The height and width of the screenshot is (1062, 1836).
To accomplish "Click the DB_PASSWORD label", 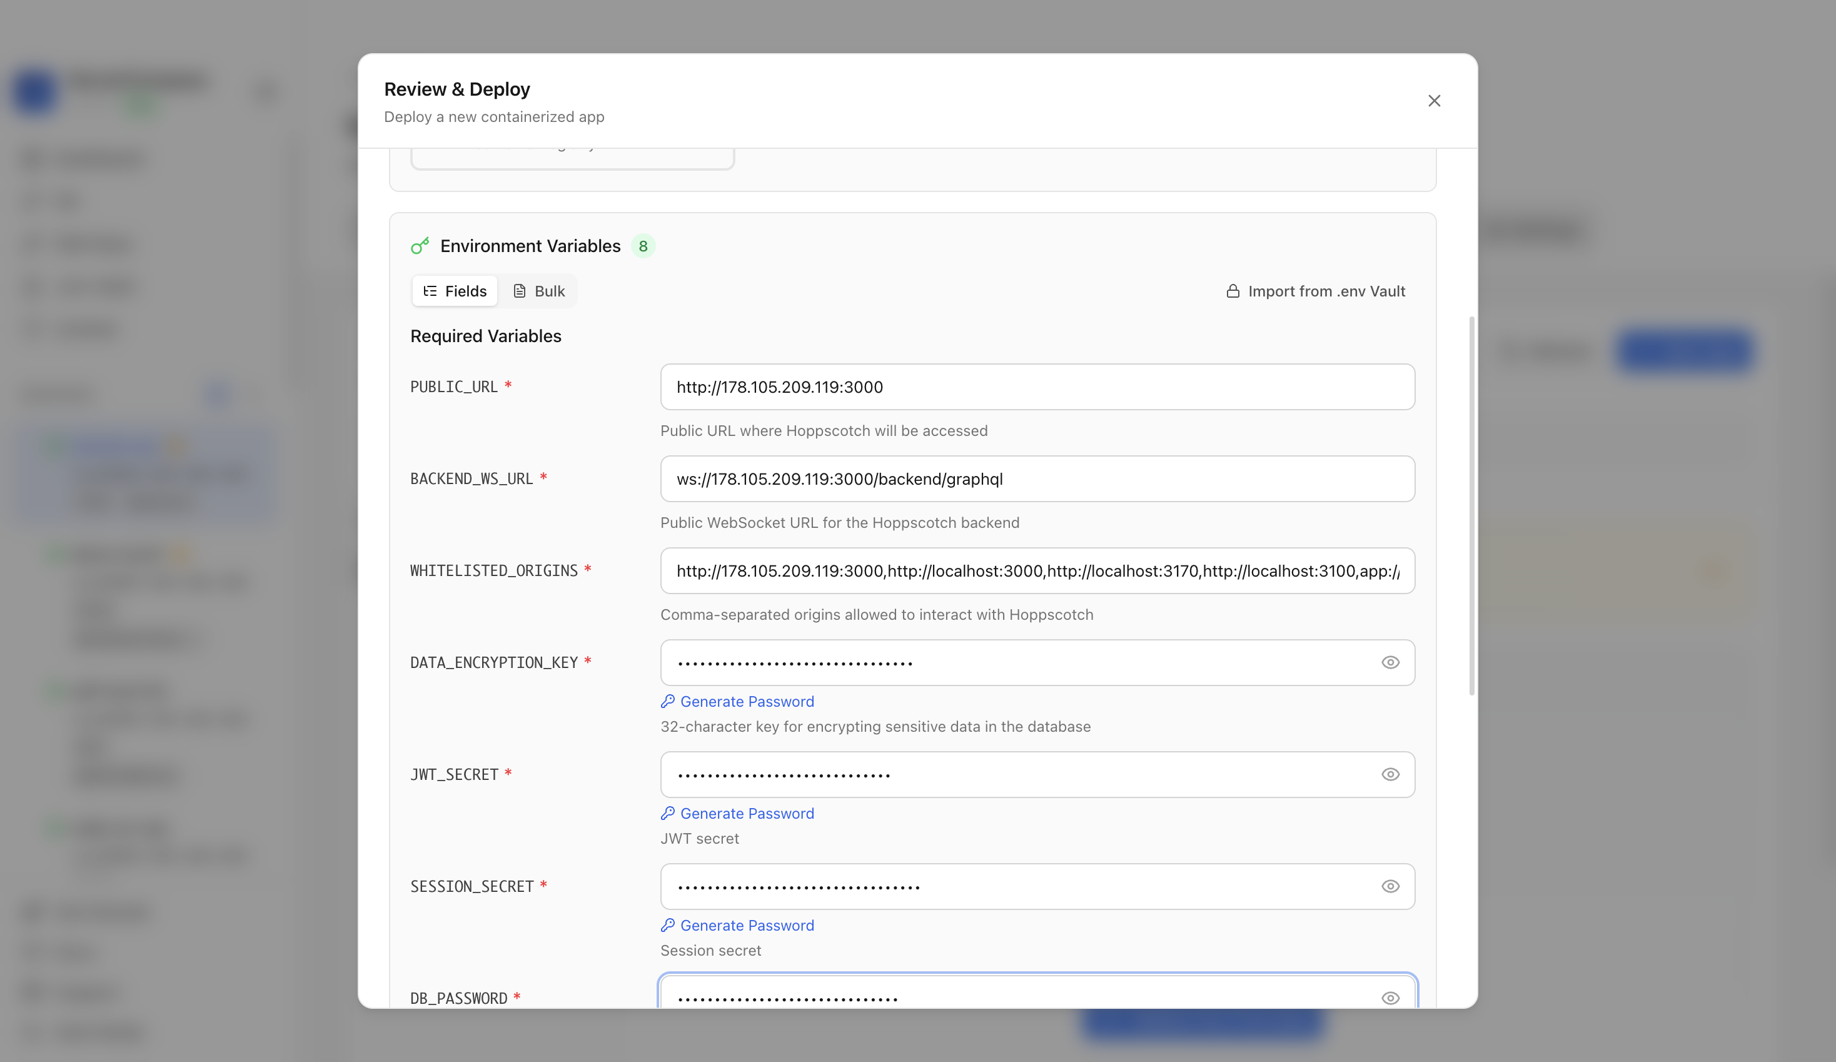I will tap(458, 998).
